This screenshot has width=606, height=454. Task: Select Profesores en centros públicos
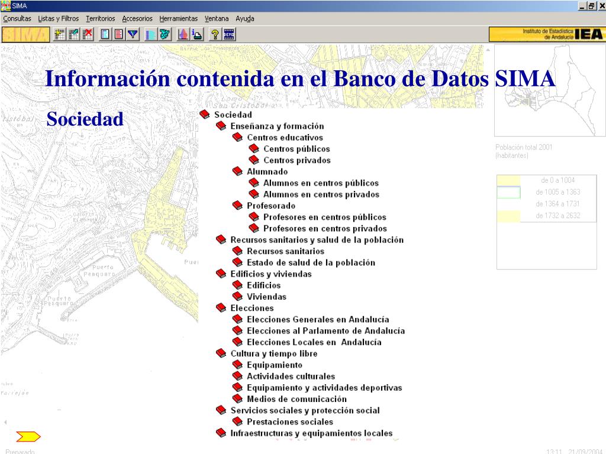point(325,217)
